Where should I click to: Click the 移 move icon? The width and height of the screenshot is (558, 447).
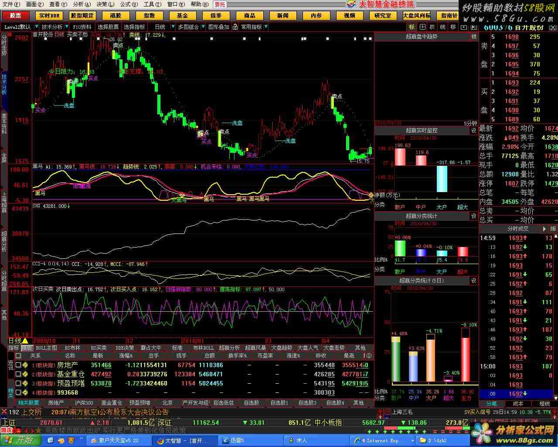(x=453, y=27)
